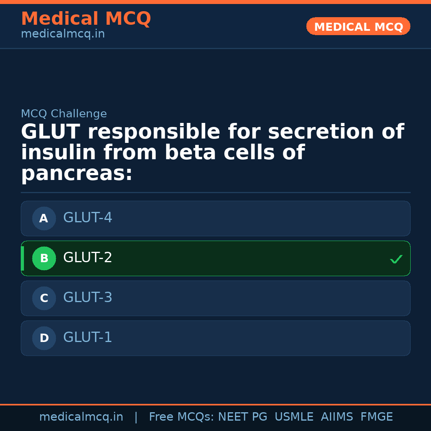Image resolution: width=431 pixels, height=431 pixels.
Task: Click AIIMS in the footer
Action: tap(337, 417)
